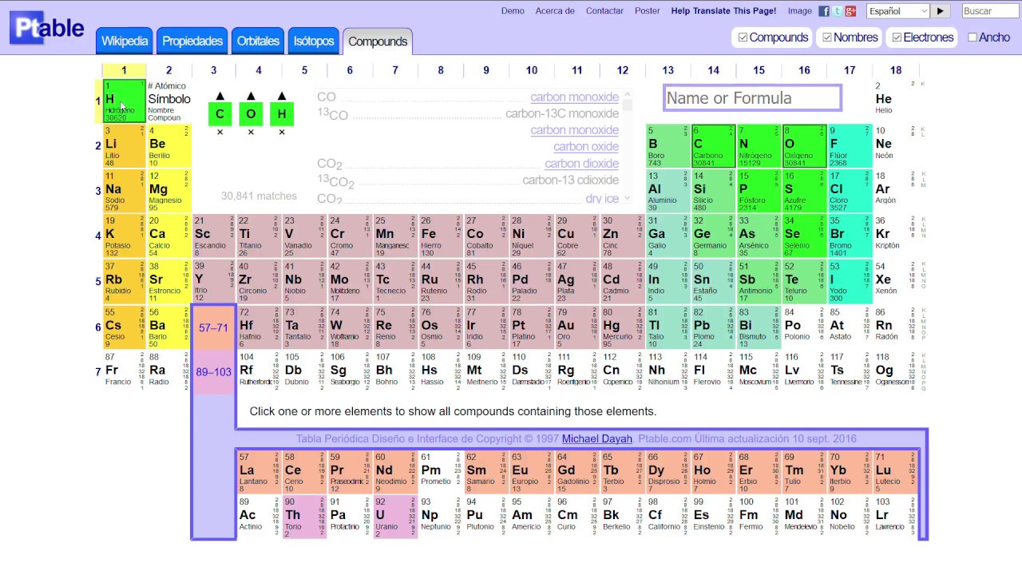The height and width of the screenshot is (575, 1022).
Task: Click the Name or Formula search field
Action: pos(752,98)
